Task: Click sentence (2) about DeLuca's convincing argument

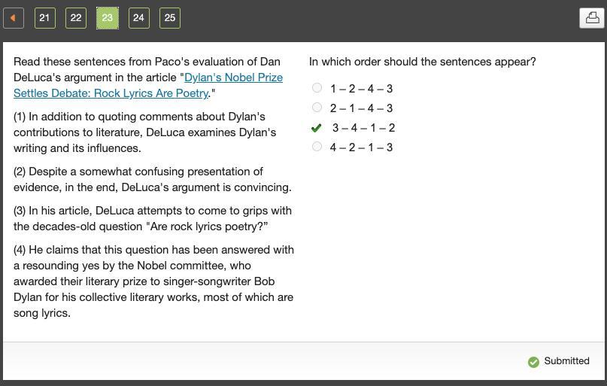Action: pyautogui.click(x=152, y=179)
